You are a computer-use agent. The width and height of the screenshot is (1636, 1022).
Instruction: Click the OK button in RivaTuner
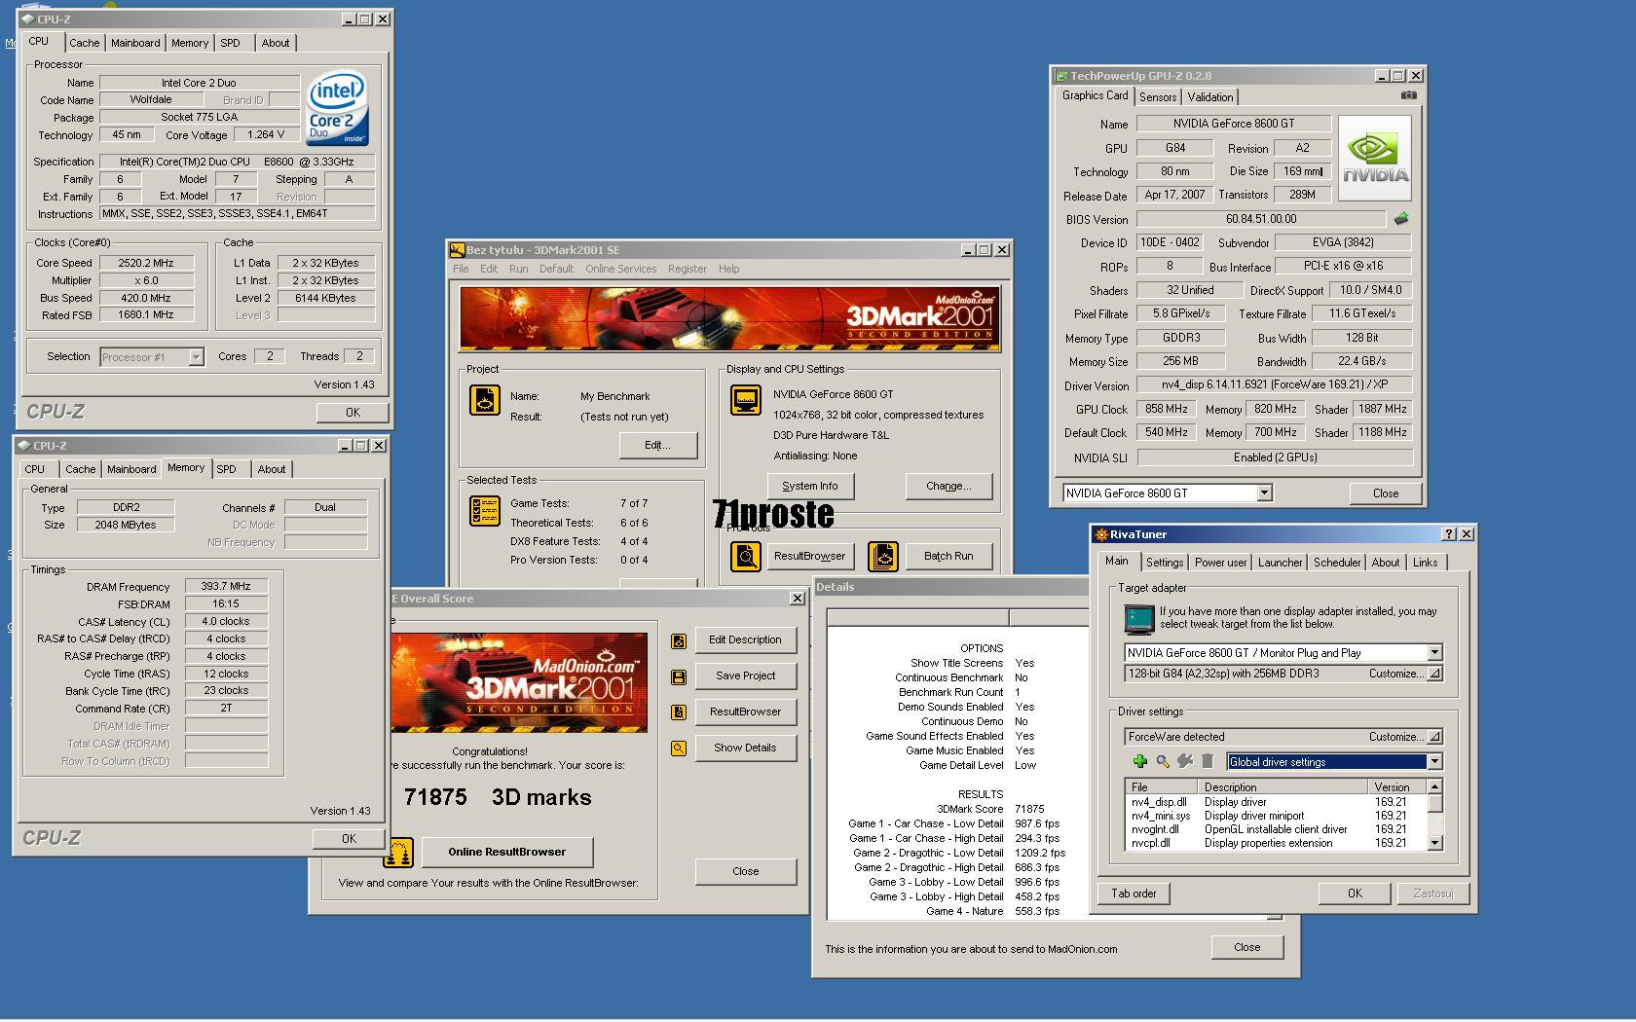tap(1355, 894)
